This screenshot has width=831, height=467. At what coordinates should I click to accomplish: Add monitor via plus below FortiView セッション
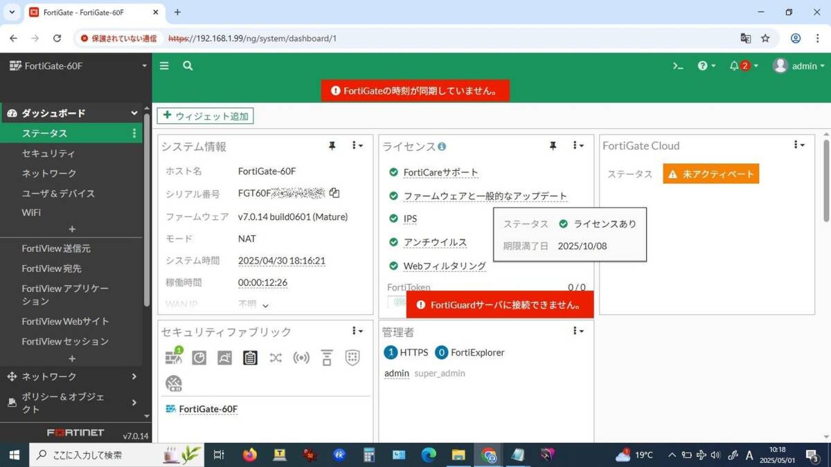pyautogui.click(x=72, y=358)
